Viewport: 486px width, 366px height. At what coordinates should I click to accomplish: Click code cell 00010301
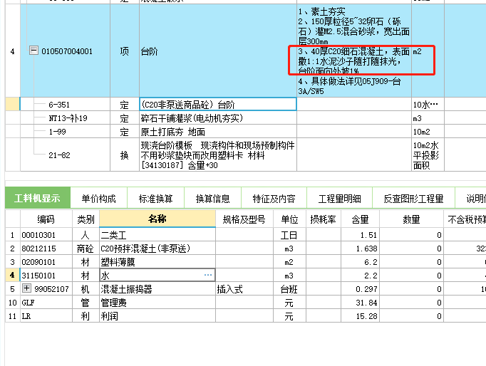pos(46,235)
